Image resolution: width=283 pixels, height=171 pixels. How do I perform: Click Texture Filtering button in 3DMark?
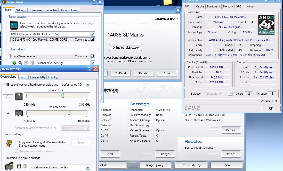192,165
